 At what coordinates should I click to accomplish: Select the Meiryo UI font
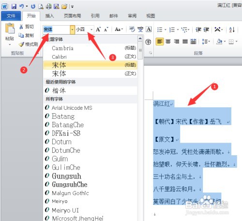coord(91,210)
